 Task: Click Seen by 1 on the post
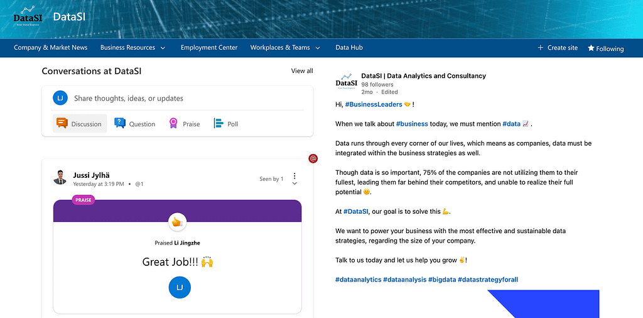[271, 179]
